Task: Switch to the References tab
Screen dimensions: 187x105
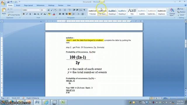Action: coord(40,5)
